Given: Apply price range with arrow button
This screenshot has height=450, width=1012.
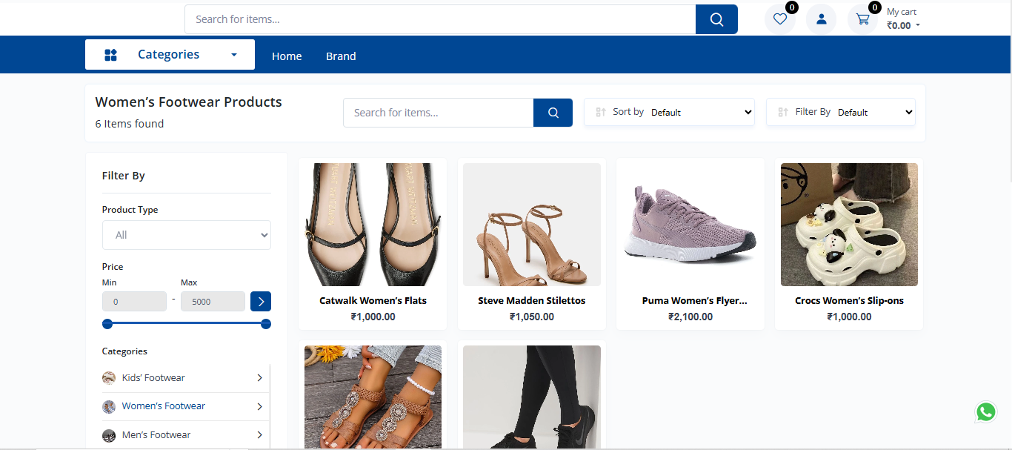Looking at the screenshot, I should click(x=261, y=302).
